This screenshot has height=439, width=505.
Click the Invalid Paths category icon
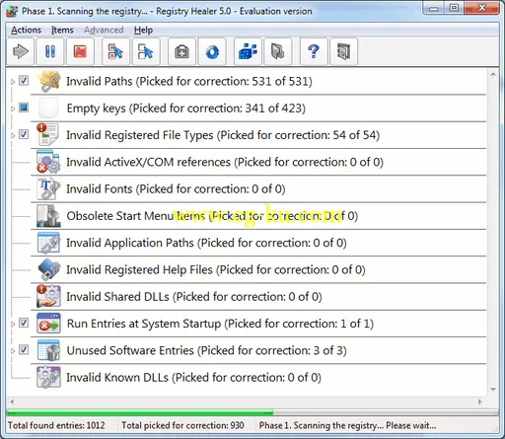click(48, 81)
